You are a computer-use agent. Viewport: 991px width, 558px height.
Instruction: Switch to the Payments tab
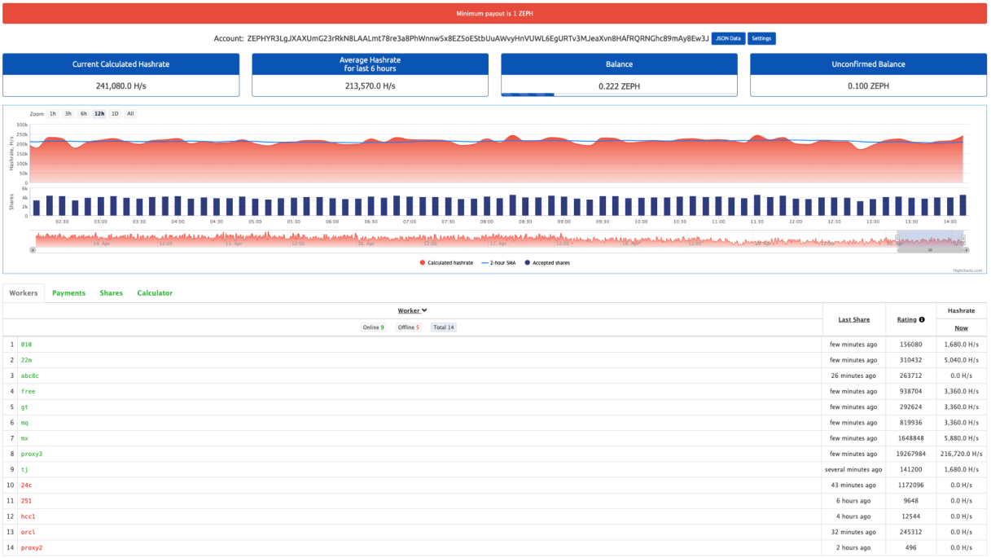coord(68,293)
